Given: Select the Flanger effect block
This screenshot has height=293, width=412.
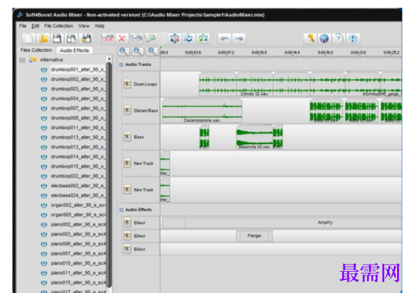Looking at the screenshot, I should [x=254, y=236].
